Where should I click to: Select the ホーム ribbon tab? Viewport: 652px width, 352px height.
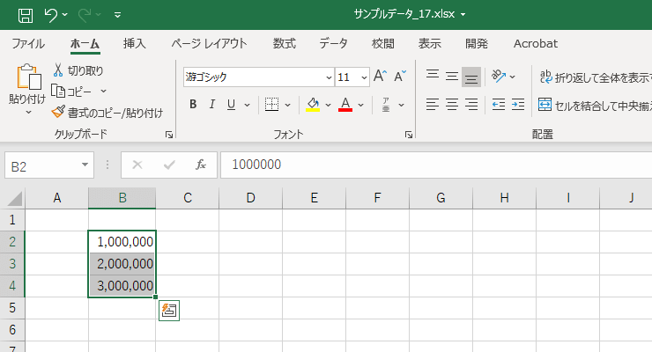(x=85, y=44)
